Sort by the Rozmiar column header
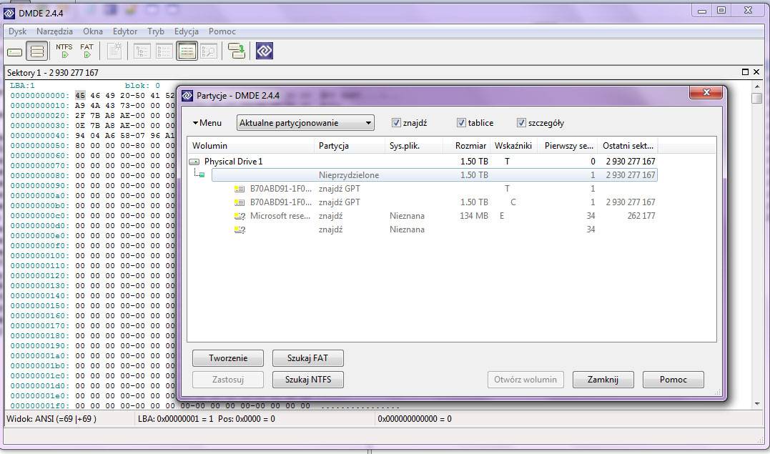The width and height of the screenshot is (770, 454). coord(467,146)
